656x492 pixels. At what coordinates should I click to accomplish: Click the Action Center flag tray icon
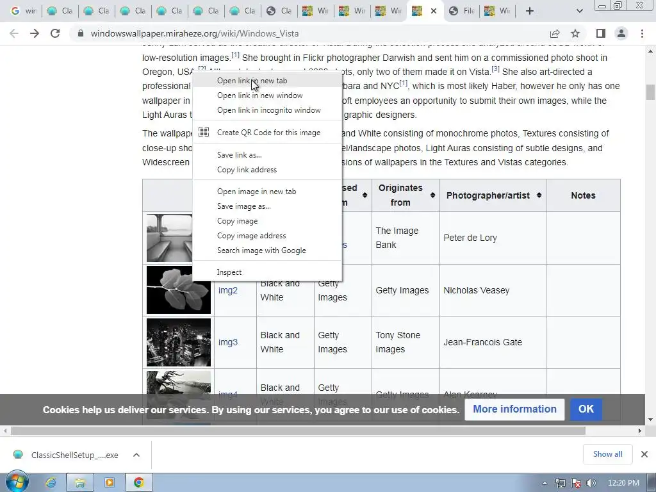pyautogui.click(x=576, y=483)
